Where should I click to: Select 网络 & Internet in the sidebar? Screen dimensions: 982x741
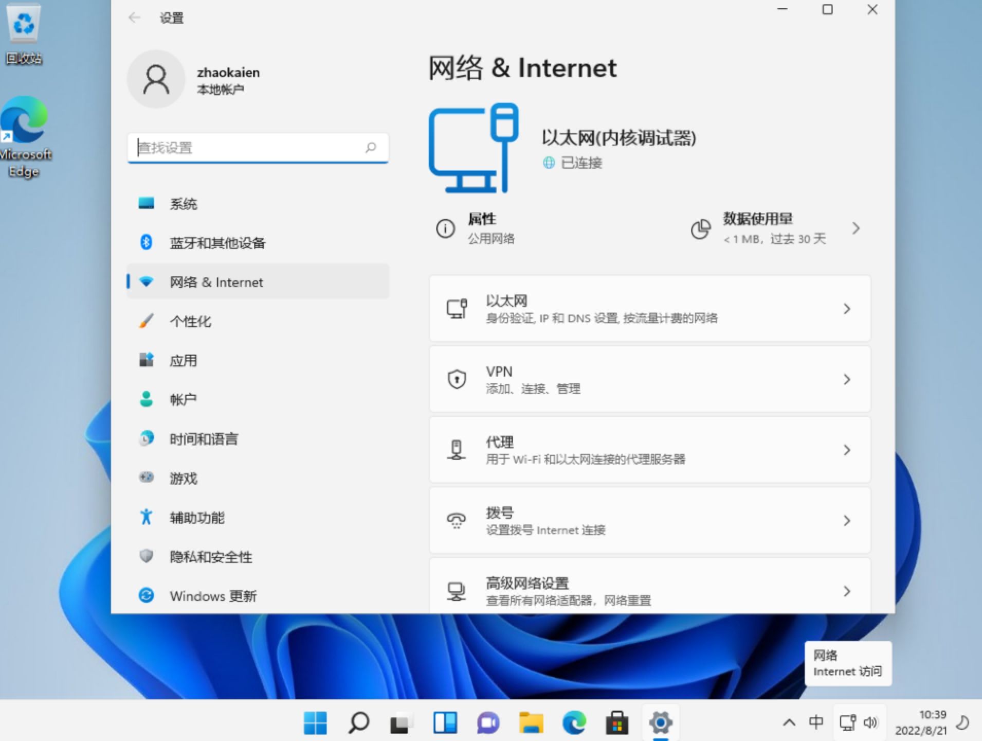(216, 282)
